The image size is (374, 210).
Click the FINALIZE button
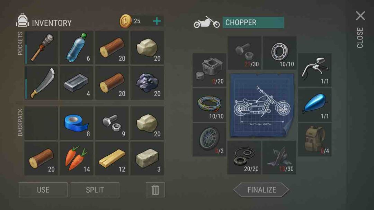point(261,190)
